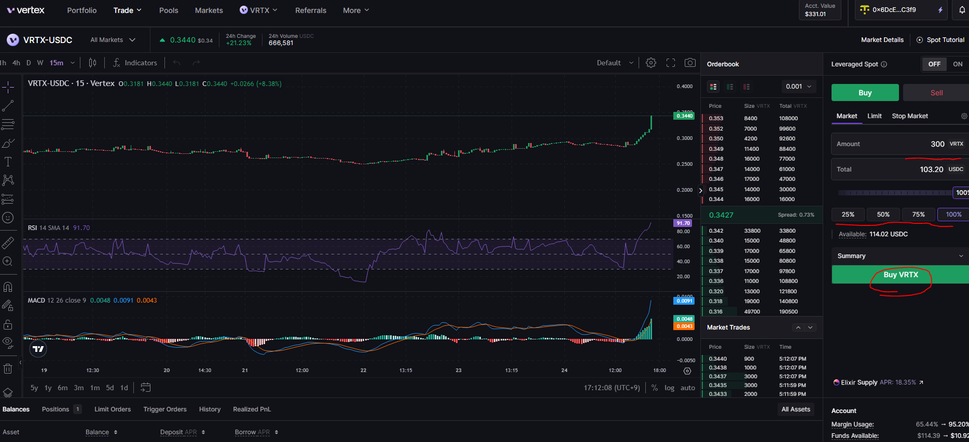Select the text annotation tool

[8, 162]
